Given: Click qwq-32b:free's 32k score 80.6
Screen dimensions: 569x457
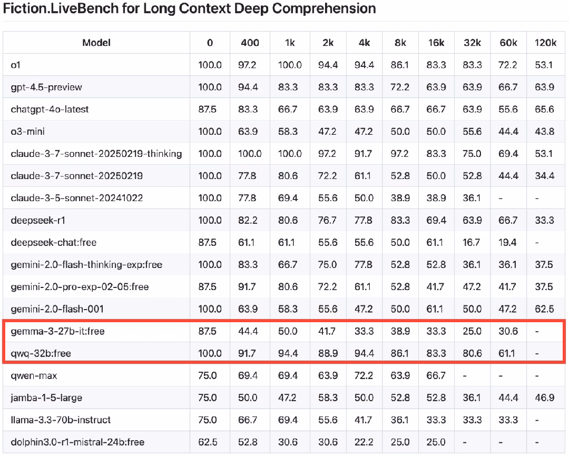Looking at the screenshot, I should click(472, 354).
